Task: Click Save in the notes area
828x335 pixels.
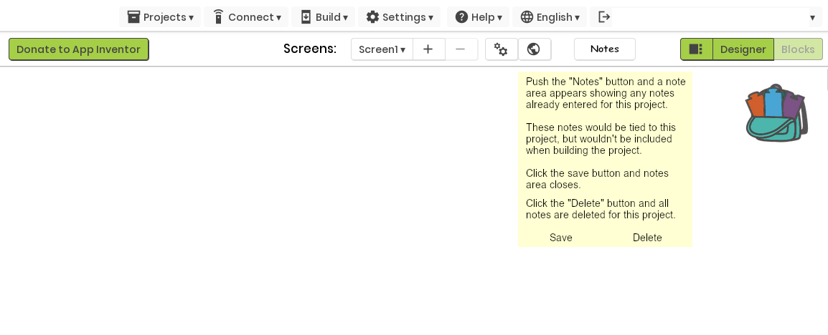Action: [x=561, y=238]
